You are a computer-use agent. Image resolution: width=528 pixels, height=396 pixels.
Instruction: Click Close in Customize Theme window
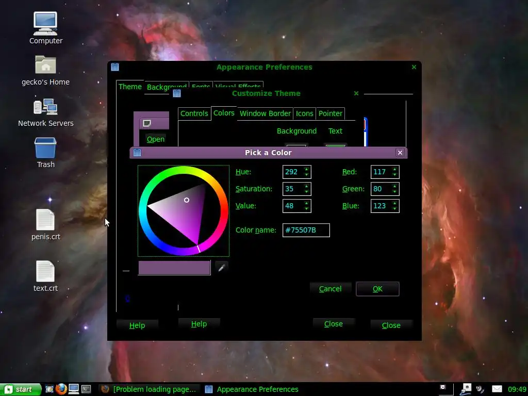pyautogui.click(x=334, y=324)
